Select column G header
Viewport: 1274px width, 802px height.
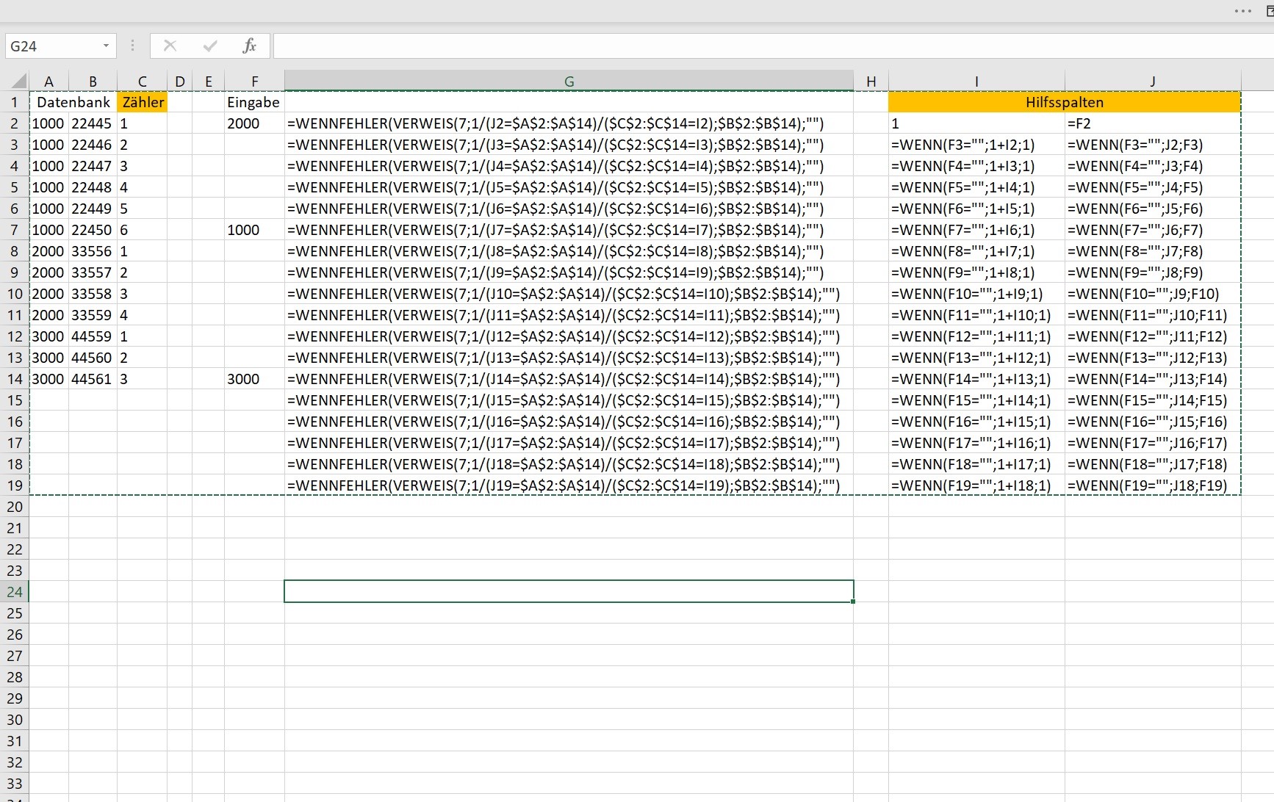click(x=569, y=82)
